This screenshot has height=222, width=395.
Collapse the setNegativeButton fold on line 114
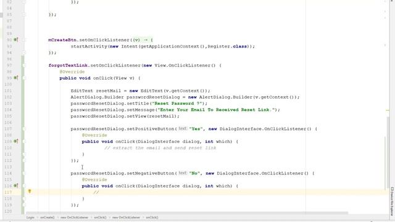(23, 173)
